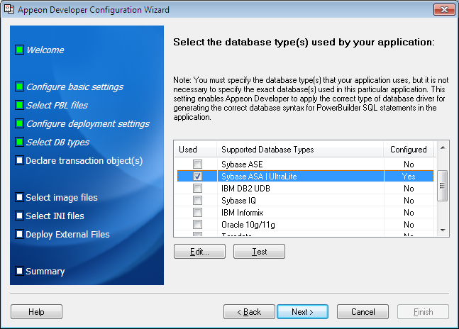Go back with the Back button
459x329 pixels.
249,312
